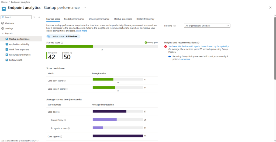Click the Core sign-in score green bar
Screen dimensions: 276x142
[104, 88]
